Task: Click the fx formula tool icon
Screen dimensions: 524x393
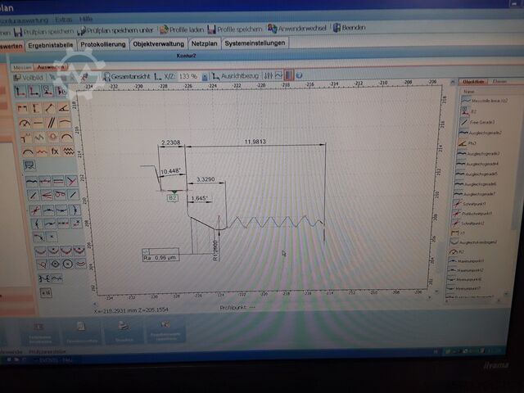Action: click(54, 151)
